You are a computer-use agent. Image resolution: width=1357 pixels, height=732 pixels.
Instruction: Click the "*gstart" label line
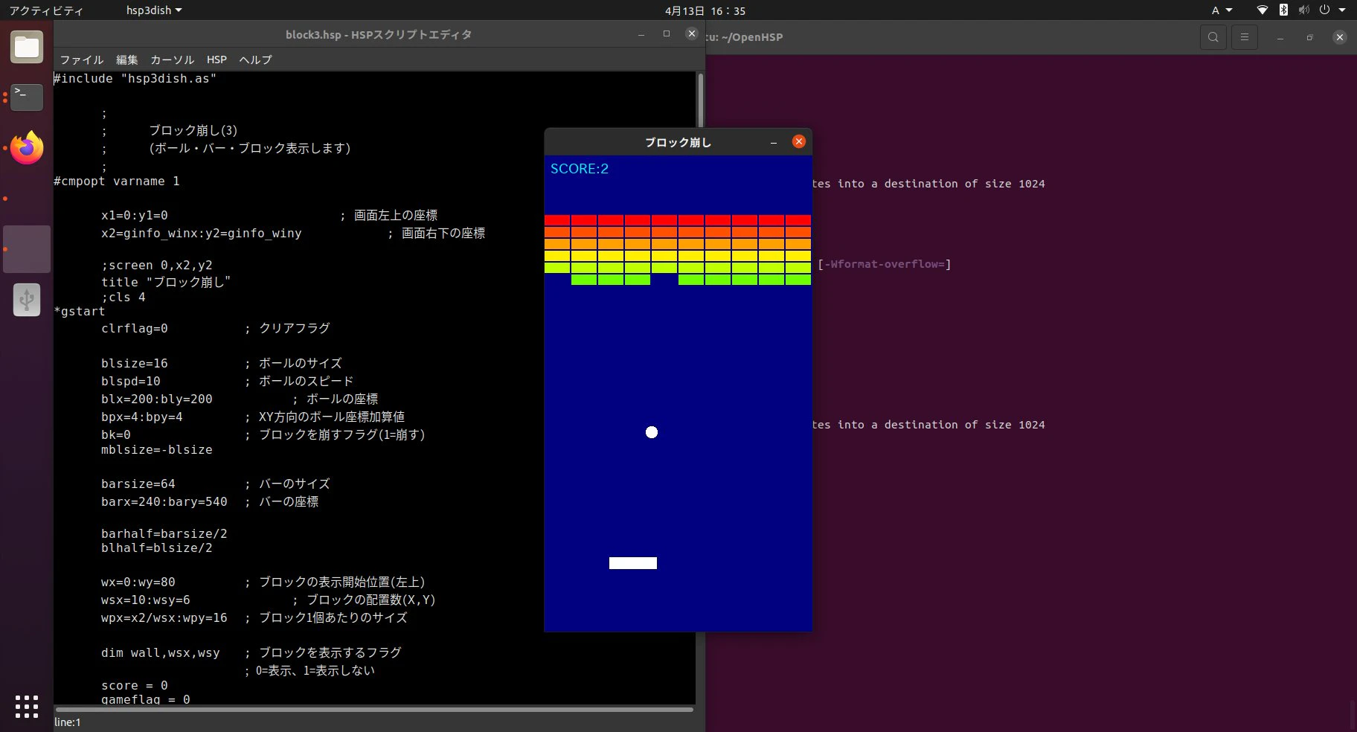80,312
